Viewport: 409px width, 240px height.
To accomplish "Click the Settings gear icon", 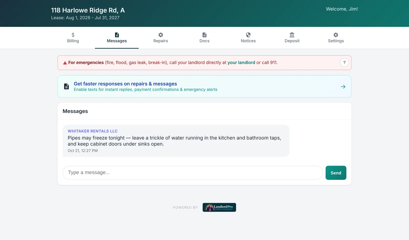I will (x=336, y=35).
